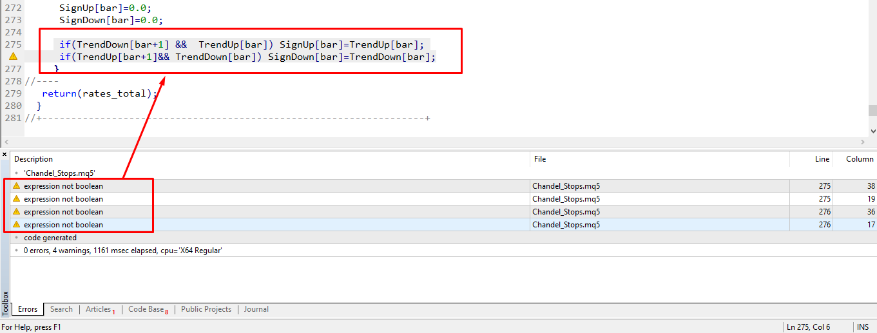Sort errors by Column header
Image resolution: width=877 pixels, height=333 pixels.
pos(854,159)
